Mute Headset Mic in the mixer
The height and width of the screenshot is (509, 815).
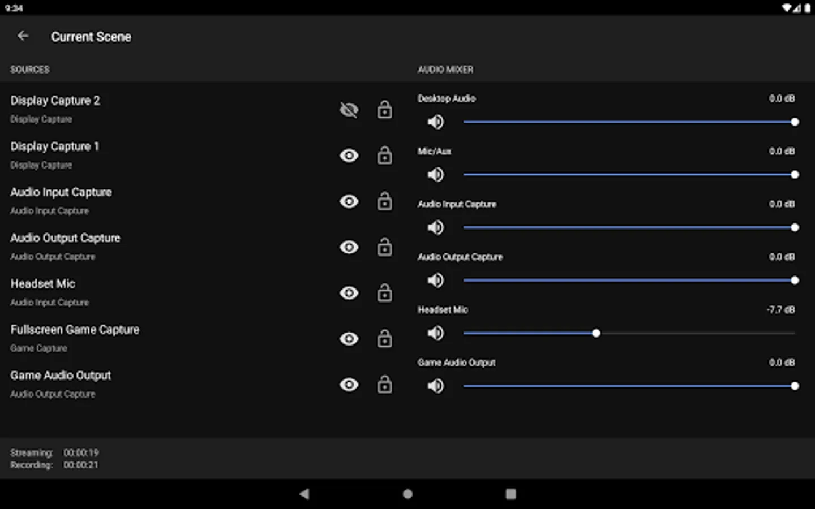[435, 333]
